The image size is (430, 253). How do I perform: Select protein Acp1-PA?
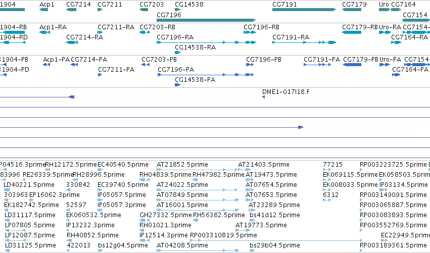56,60
